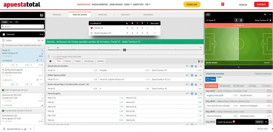Collapse the Total de goles market
This screenshot has width=273, height=132.
201,94
